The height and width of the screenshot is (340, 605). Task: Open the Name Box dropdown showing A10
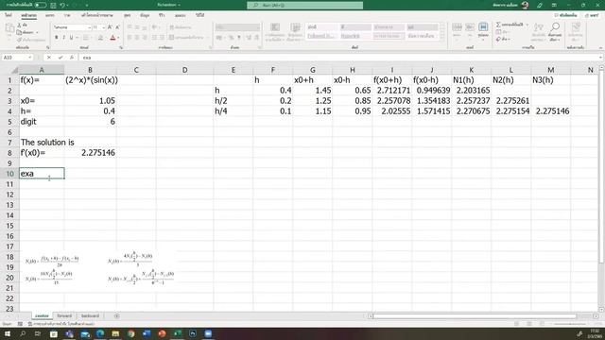29,57
